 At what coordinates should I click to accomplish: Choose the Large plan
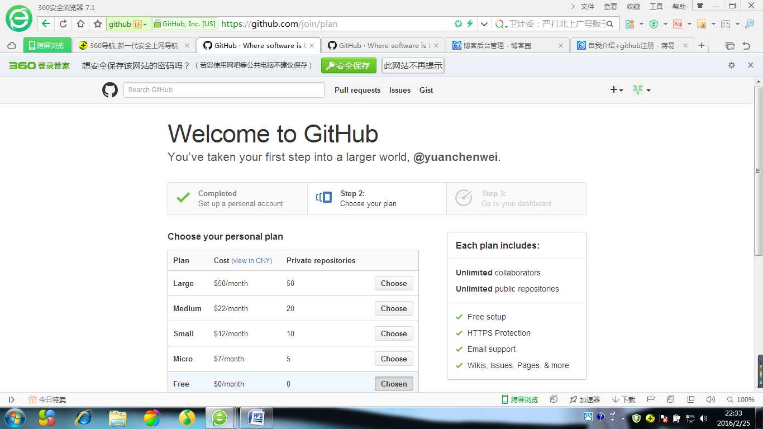pyautogui.click(x=394, y=283)
